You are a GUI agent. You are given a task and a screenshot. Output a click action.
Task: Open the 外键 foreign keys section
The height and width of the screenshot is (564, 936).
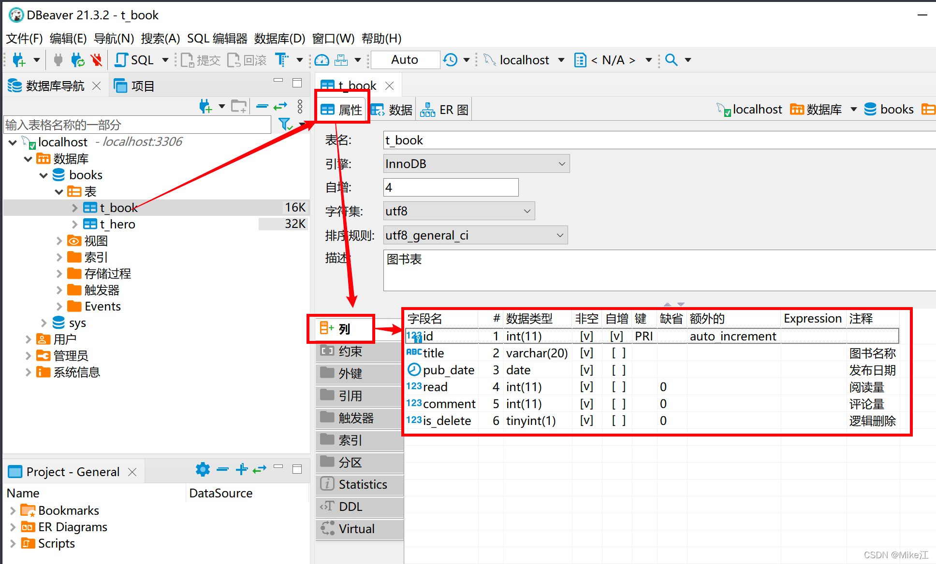tap(360, 373)
